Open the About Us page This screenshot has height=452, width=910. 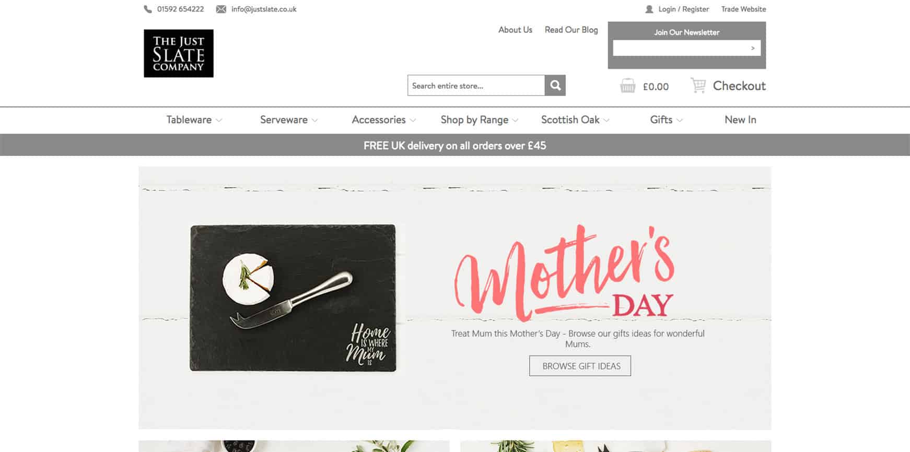tap(515, 30)
